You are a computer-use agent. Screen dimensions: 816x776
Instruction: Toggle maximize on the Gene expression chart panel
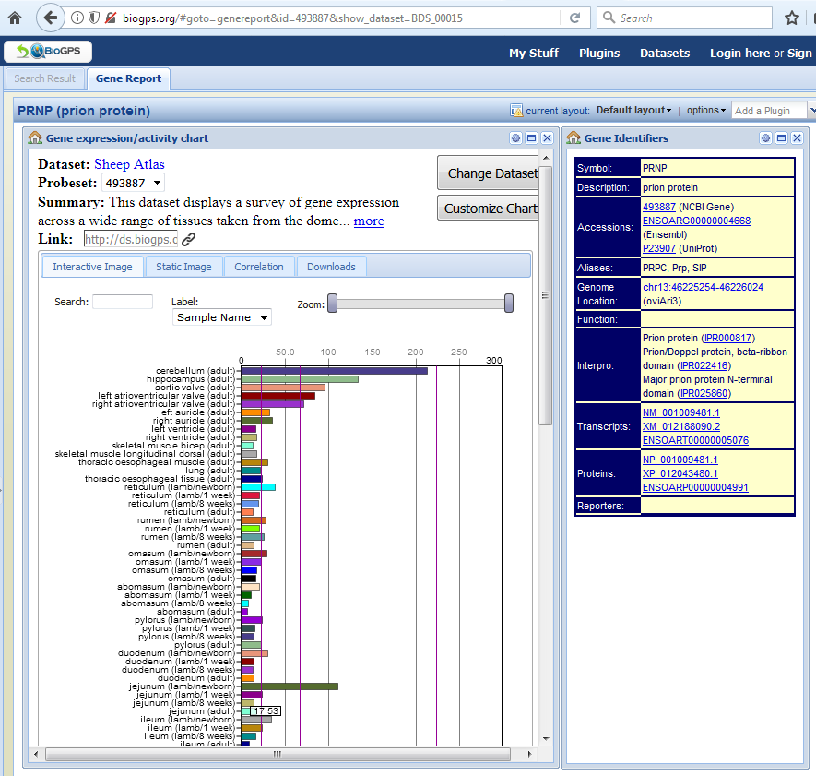(x=531, y=137)
